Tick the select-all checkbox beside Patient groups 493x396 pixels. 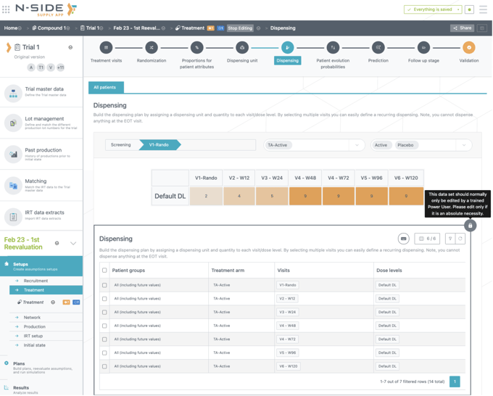[x=104, y=271]
